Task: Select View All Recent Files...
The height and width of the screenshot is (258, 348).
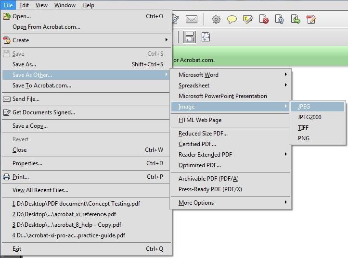Action: coord(86,190)
